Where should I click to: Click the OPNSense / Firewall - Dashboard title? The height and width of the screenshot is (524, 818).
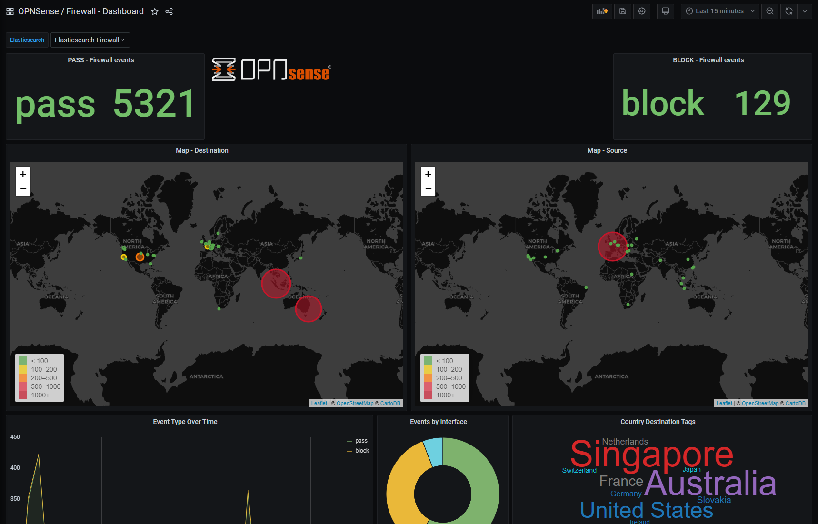81,11
